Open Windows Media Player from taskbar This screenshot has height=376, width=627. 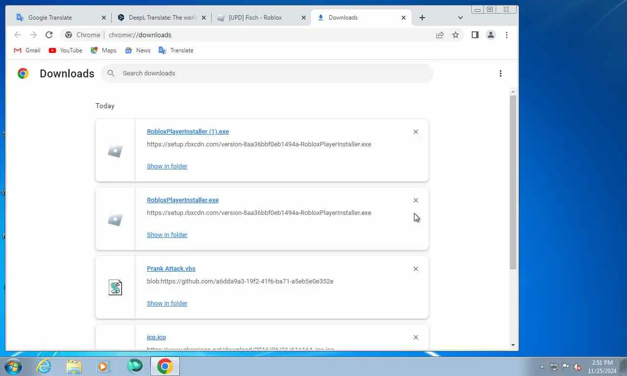click(x=104, y=366)
